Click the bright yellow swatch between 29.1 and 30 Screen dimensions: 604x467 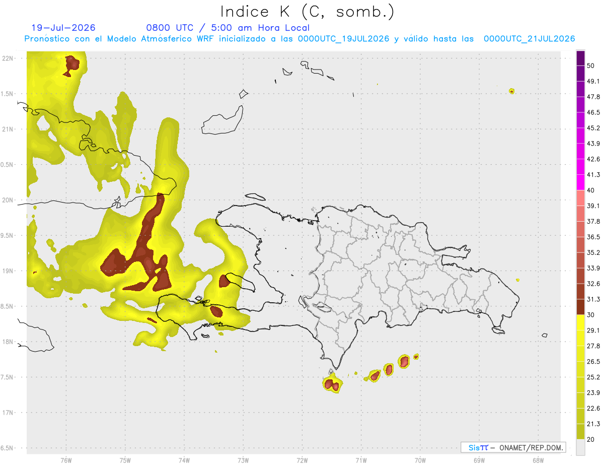tap(580, 323)
